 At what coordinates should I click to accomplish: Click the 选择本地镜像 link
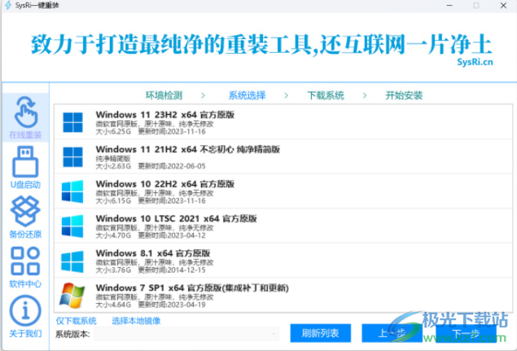pyautogui.click(x=136, y=321)
